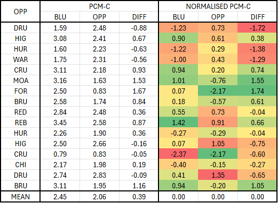Click the OPP row header cell
The width and height of the screenshot is (278, 203).
click(x=21, y=12)
